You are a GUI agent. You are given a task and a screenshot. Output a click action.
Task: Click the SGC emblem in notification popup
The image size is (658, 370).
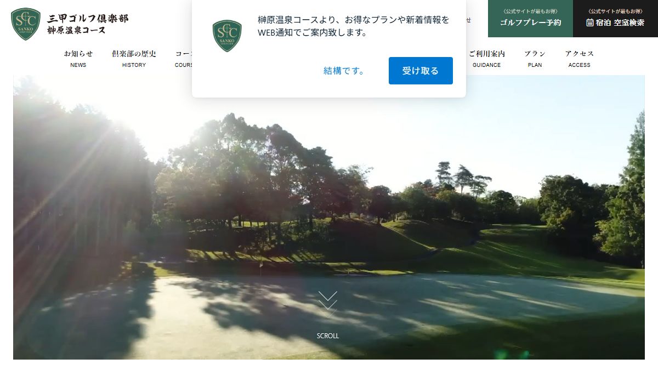227,36
